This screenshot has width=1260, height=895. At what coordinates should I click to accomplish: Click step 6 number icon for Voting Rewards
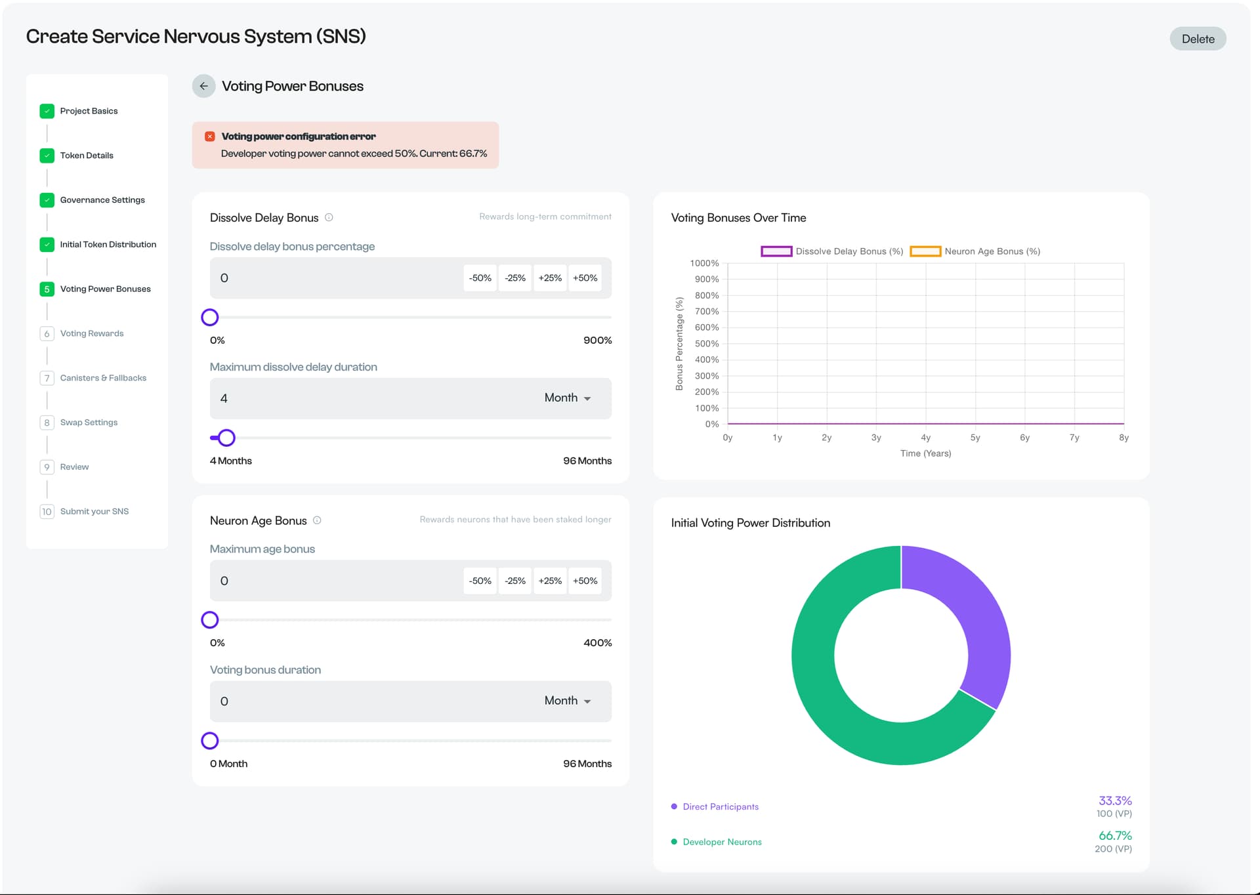[47, 333]
